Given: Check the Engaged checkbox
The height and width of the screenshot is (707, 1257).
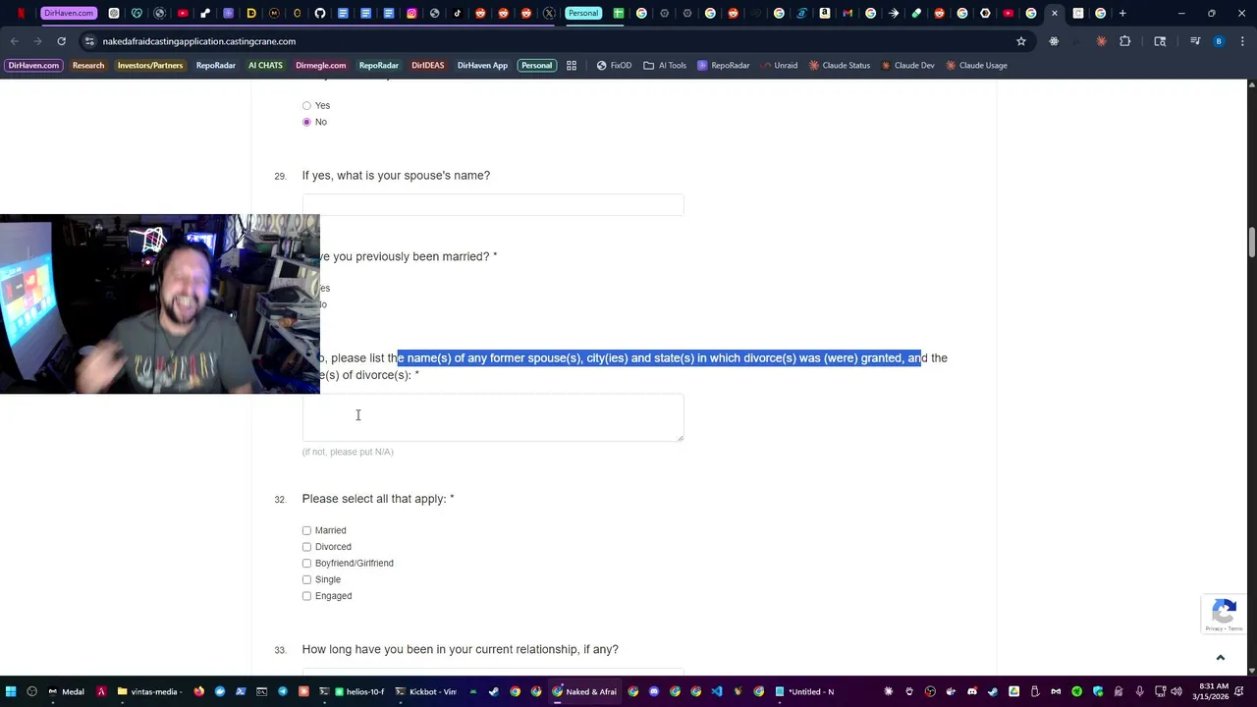Looking at the screenshot, I should [x=306, y=596].
